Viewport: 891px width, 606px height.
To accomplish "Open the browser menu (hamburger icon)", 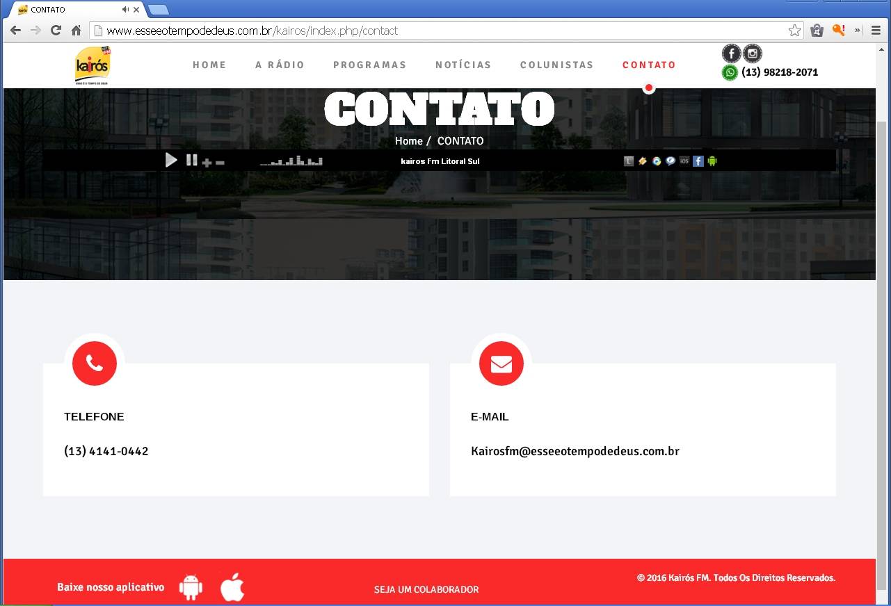I will pos(875,30).
